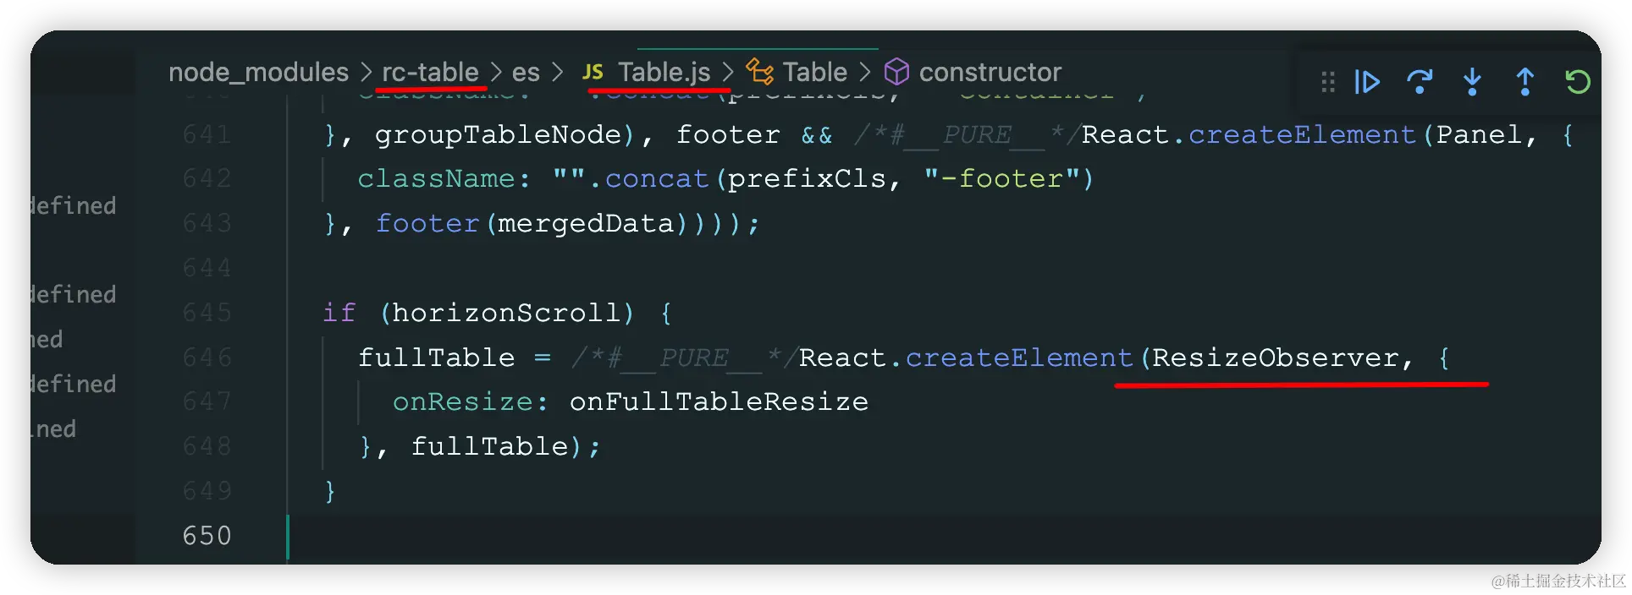This screenshot has width=1632, height=595.
Task: Select the Table.js file breadcrumb label
Action: point(664,73)
